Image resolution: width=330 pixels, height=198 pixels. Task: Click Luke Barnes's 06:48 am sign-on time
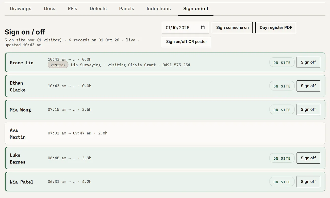[57, 158]
